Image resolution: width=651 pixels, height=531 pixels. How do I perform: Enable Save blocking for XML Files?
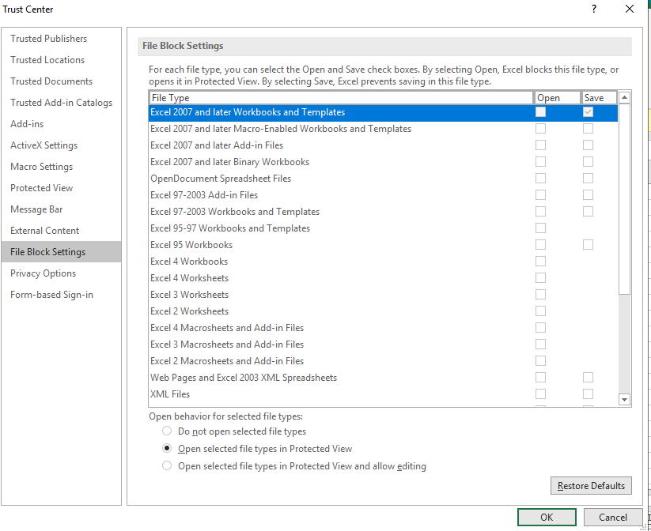(588, 394)
